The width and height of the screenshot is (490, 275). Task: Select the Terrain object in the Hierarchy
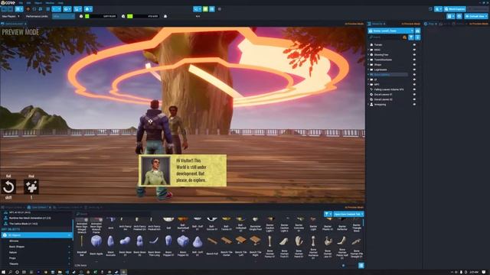[378, 45]
